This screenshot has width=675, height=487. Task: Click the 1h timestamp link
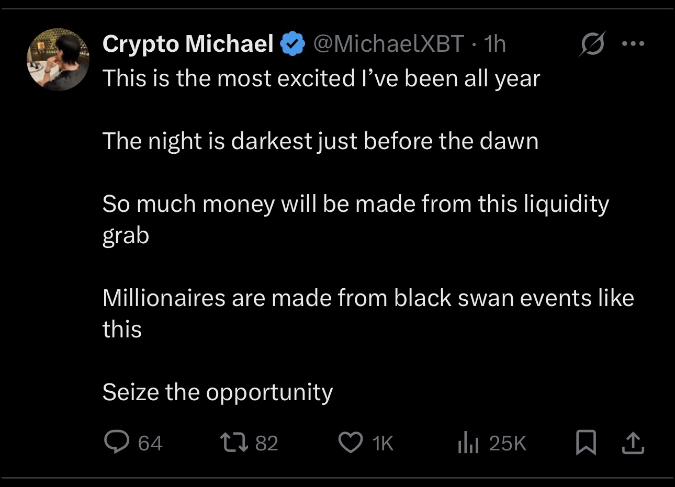click(495, 44)
